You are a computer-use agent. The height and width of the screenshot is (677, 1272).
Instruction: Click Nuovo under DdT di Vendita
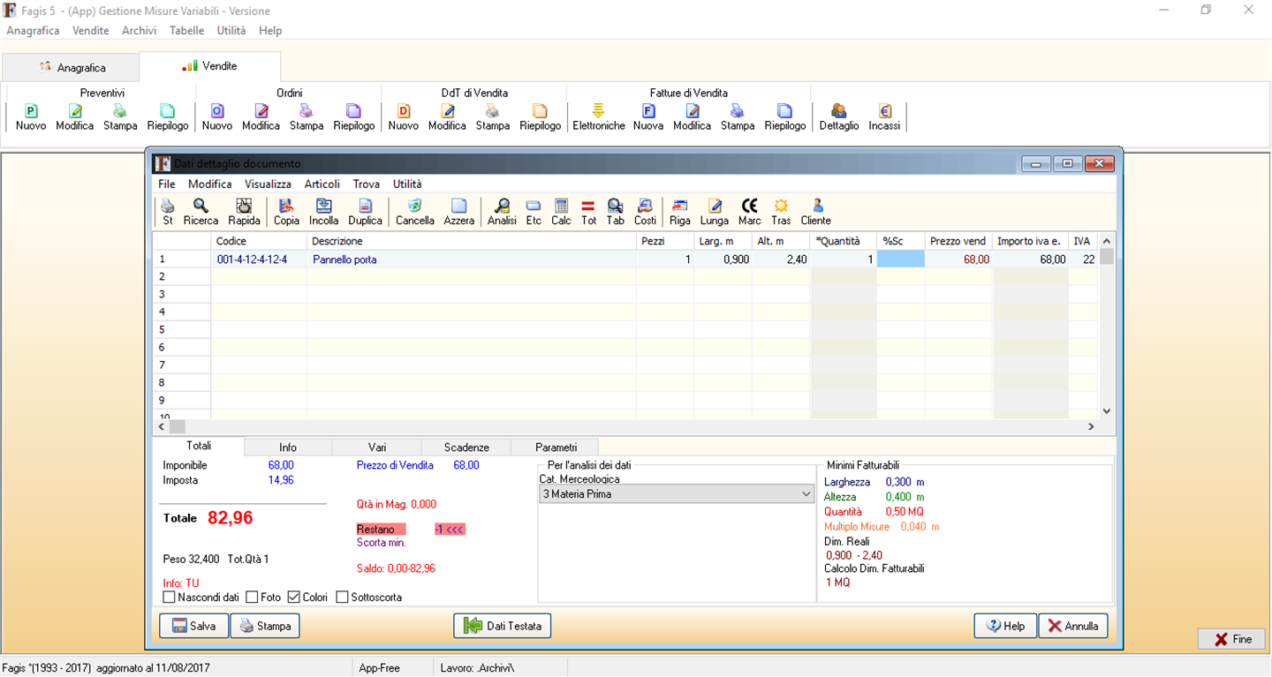(x=404, y=117)
